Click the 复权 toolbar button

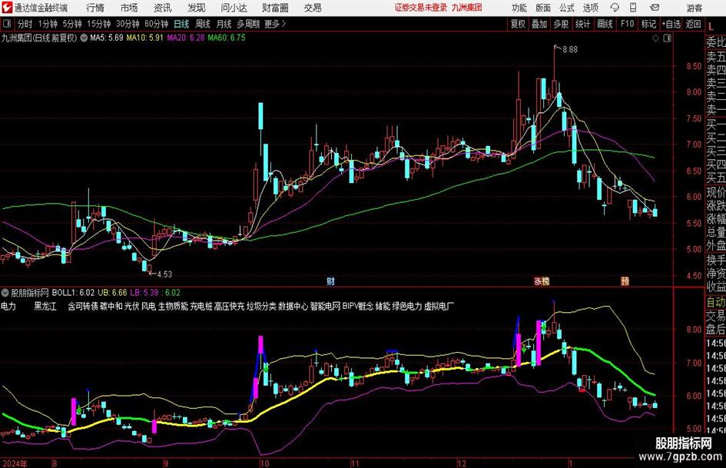(x=518, y=24)
